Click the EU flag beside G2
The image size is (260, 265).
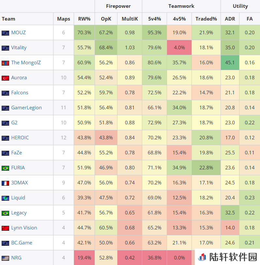(5, 123)
